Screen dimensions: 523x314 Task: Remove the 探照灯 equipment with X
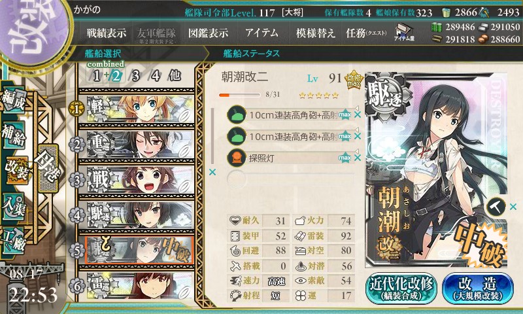(x=358, y=158)
